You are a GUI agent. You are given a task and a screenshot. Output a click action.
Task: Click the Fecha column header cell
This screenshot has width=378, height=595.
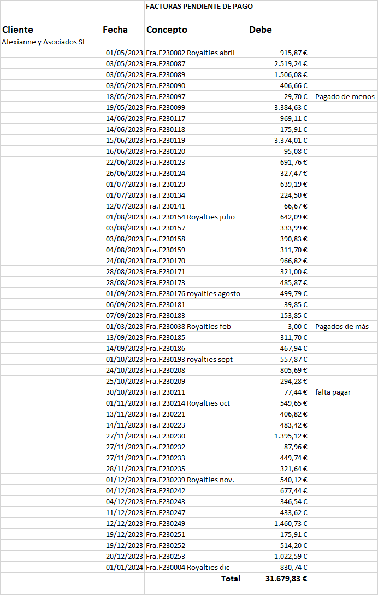coord(115,30)
